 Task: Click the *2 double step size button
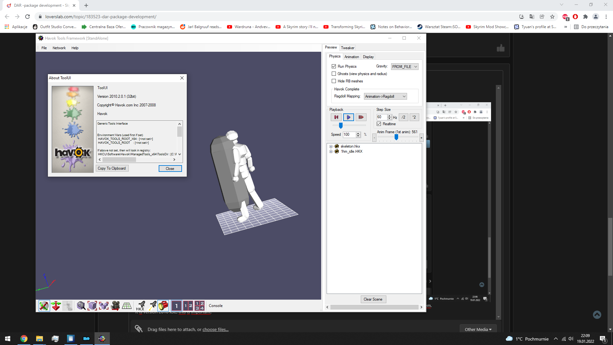pyautogui.click(x=414, y=117)
